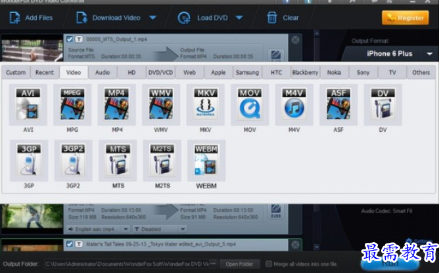Screen dimensions: 443x273
Task: Open the Audio formats tab
Action: pos(103,72)
